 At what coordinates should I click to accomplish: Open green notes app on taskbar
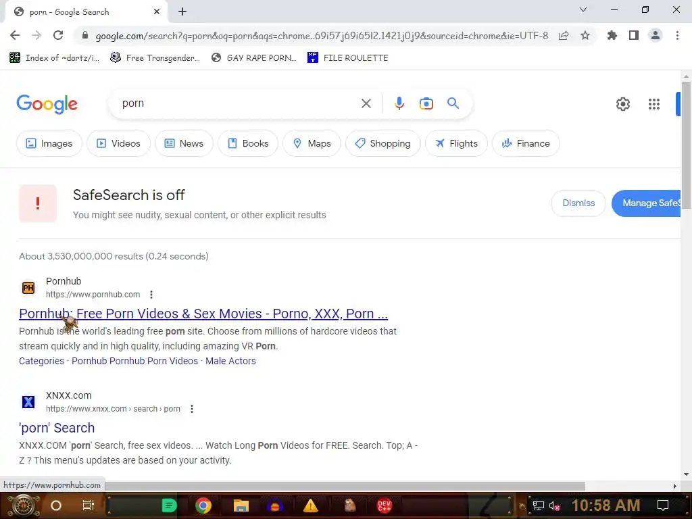(170, 505)
